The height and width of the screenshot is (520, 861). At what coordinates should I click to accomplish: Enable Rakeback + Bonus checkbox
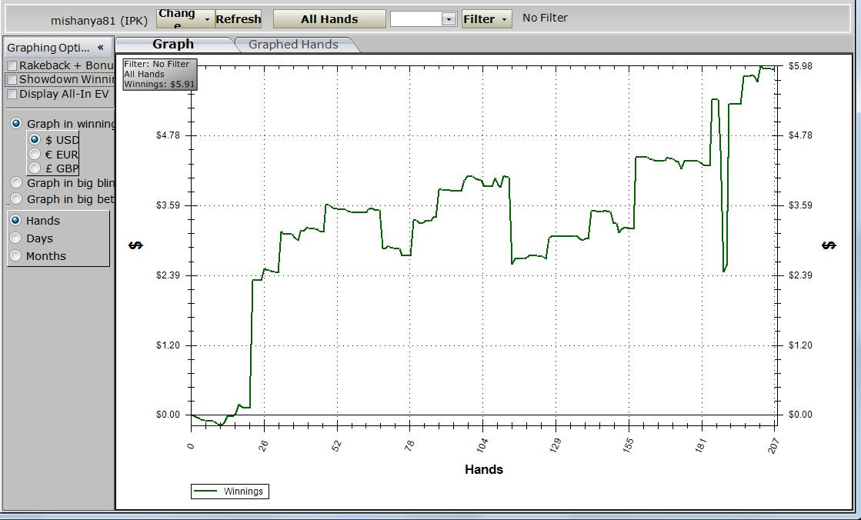click(12, 66)
